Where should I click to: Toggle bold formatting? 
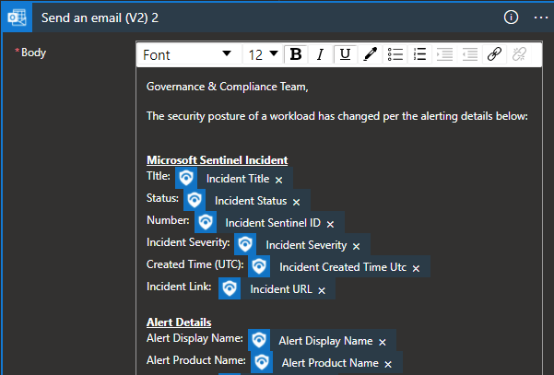point(296,54)
